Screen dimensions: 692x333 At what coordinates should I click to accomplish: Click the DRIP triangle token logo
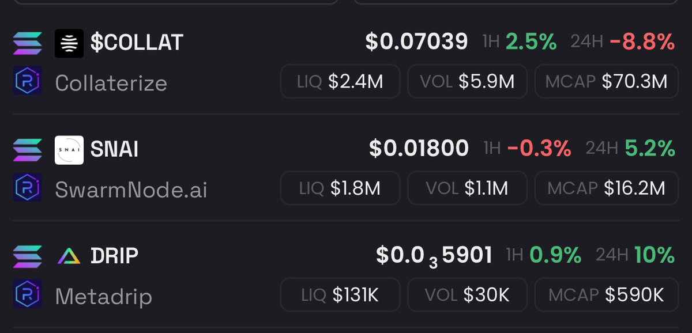(69, 257)
